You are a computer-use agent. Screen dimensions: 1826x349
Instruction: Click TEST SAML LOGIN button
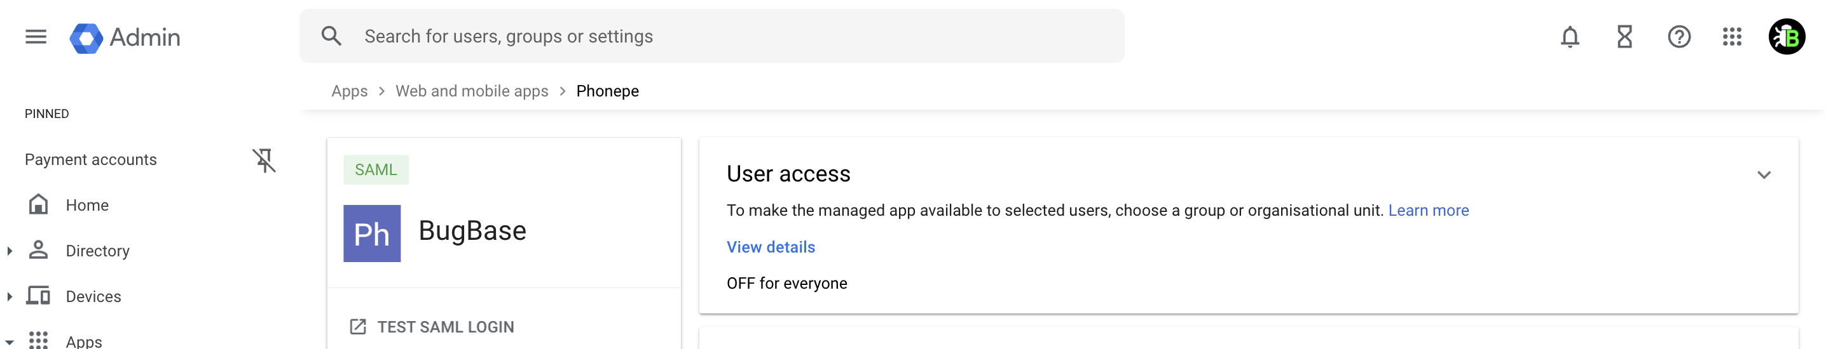point(432,327)
